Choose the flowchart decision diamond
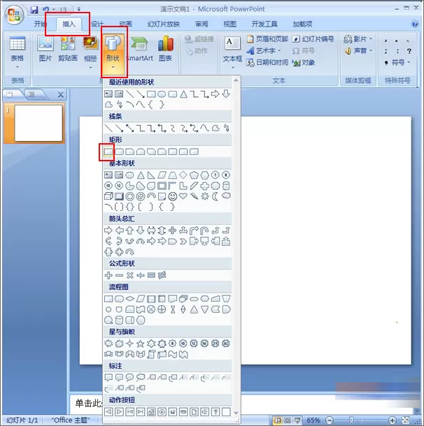 [x=130, y=299]
